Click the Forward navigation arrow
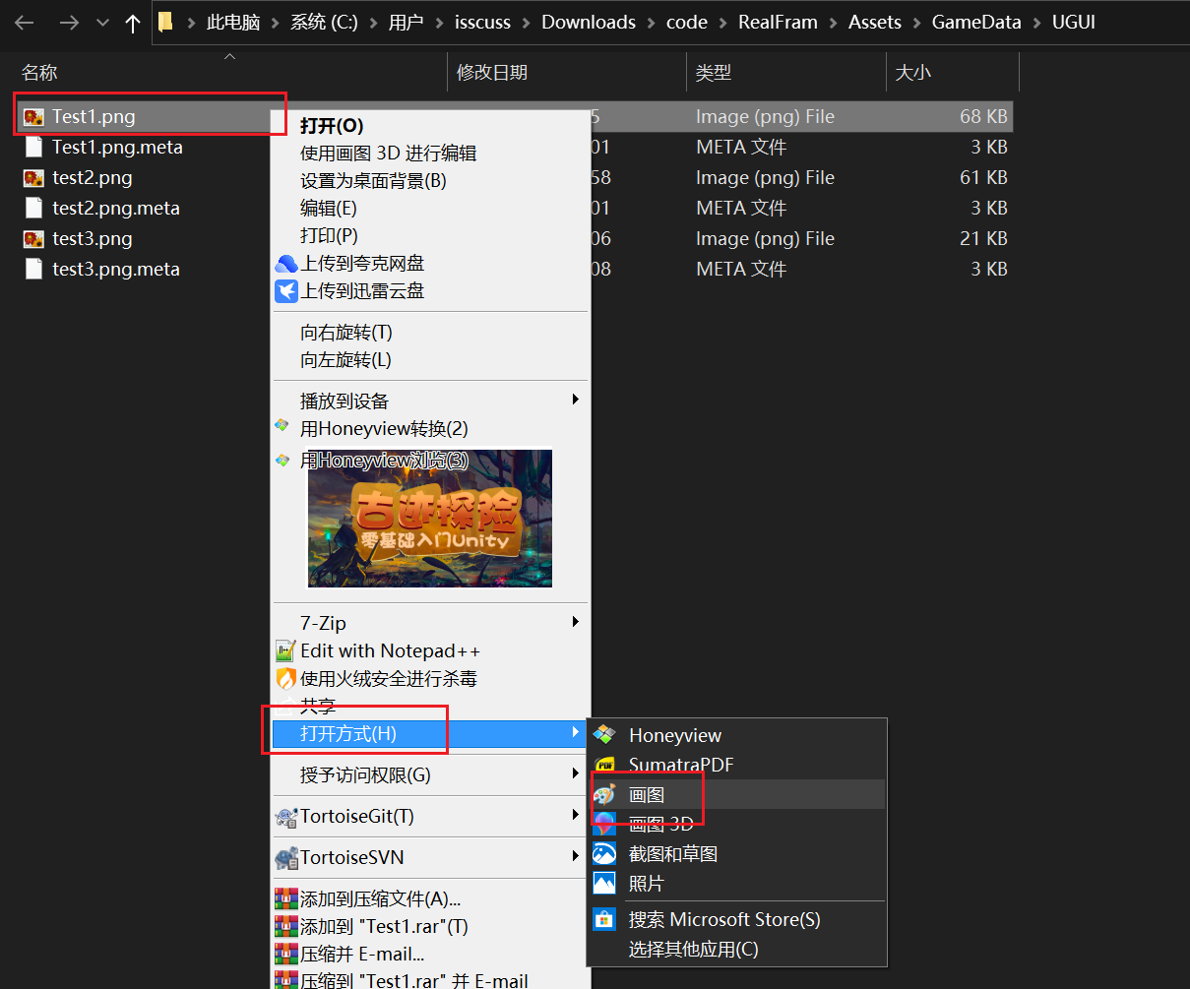 68,23
